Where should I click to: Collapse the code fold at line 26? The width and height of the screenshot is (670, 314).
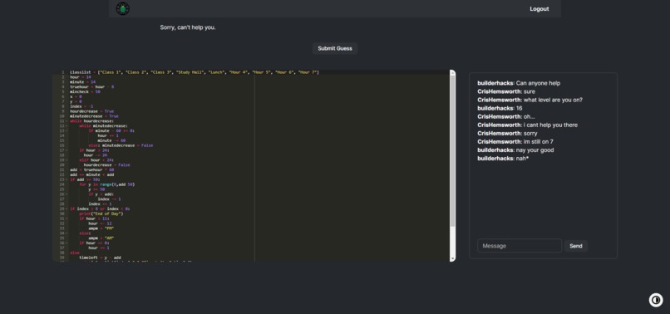(x=67, y=194)
